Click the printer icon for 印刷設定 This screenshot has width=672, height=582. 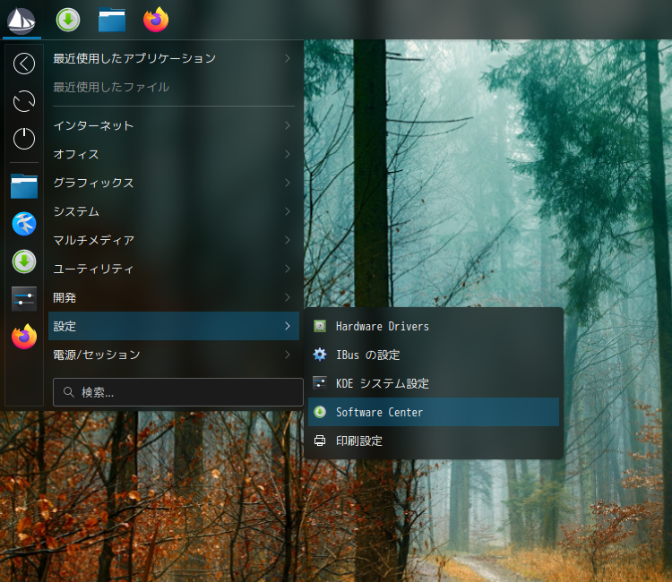tap(320, 441)
